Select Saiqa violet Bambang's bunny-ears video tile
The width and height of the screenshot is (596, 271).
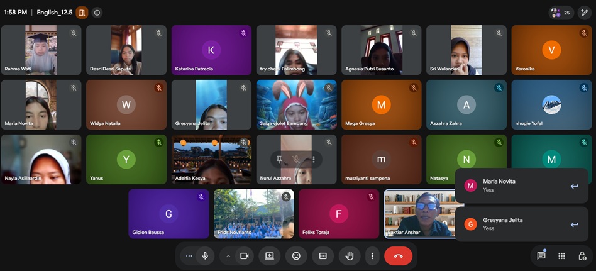click(x=297, y=105)
